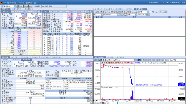Open the Global Data dropdown

pyautogui.click(x=118, y=15)
